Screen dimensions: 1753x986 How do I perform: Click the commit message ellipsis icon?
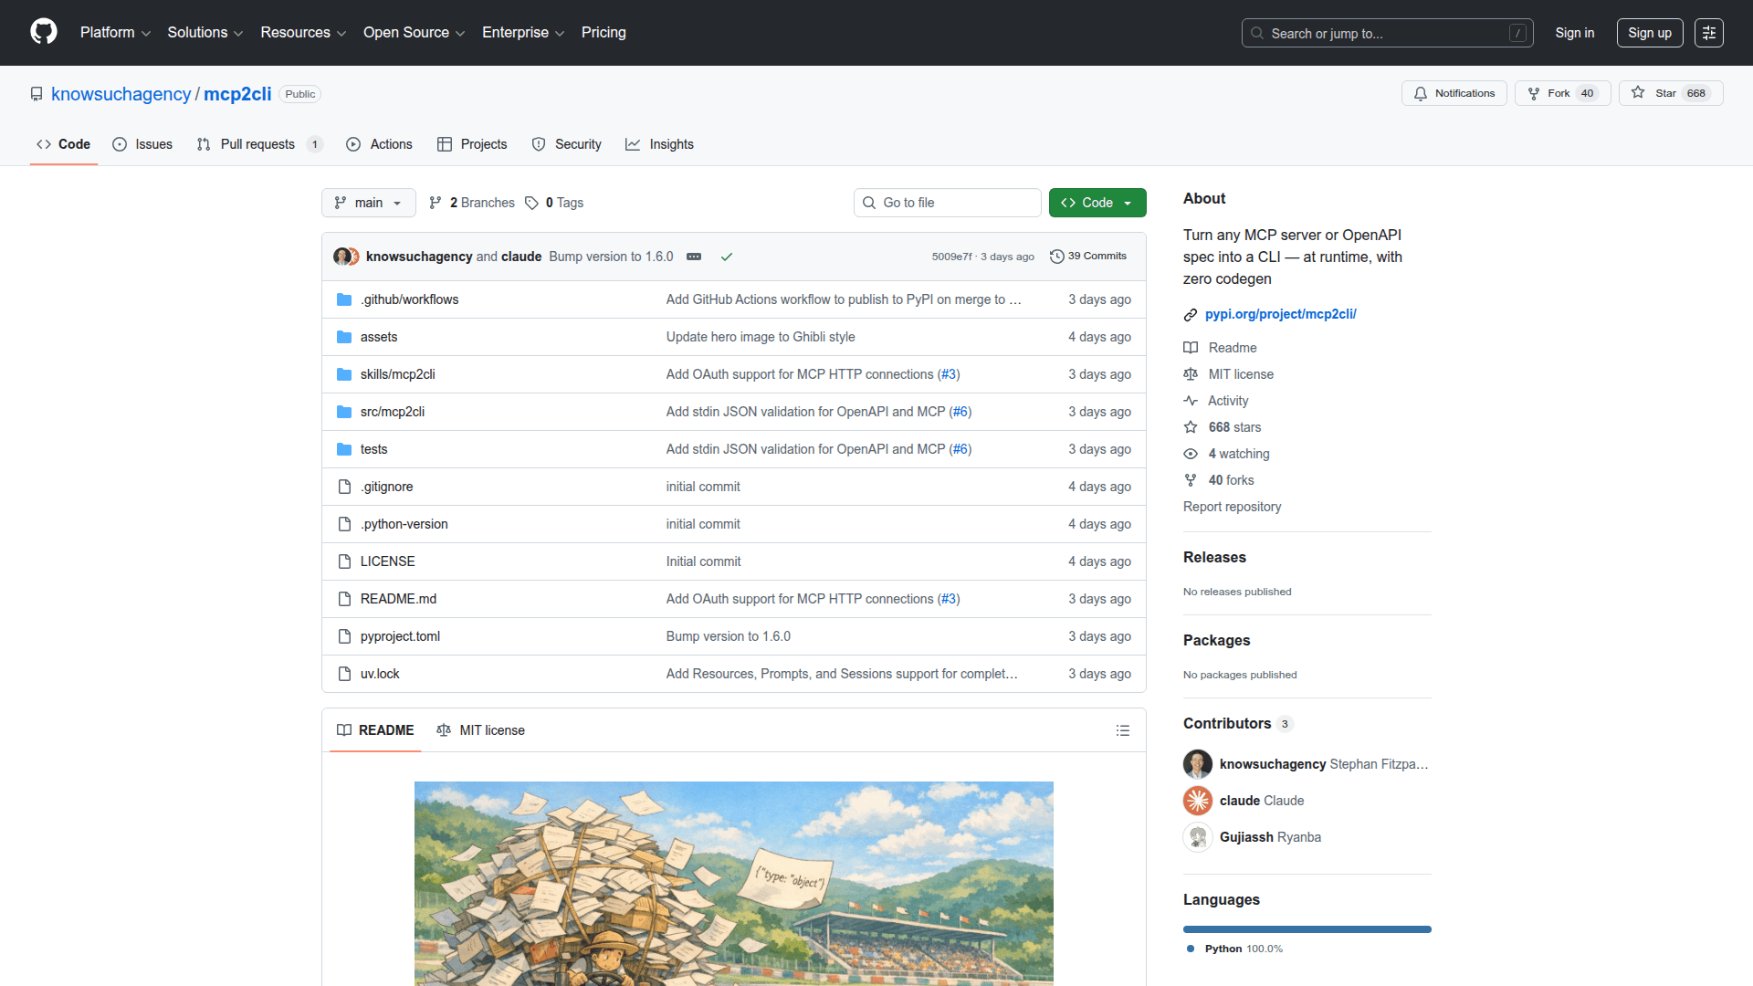pyautogui.click(x=694, y=257)
